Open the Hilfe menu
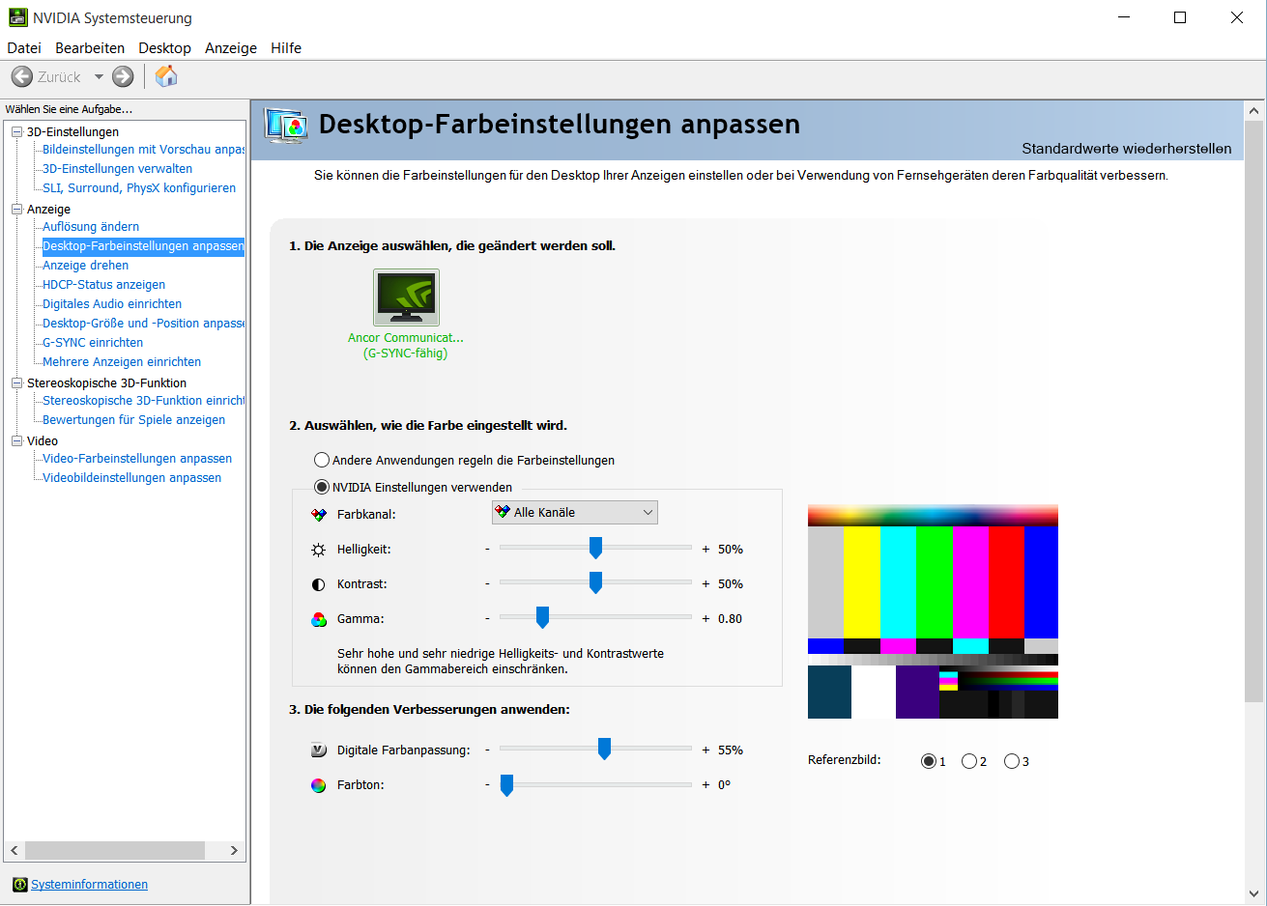1267x906 pixels. (286, 48)
